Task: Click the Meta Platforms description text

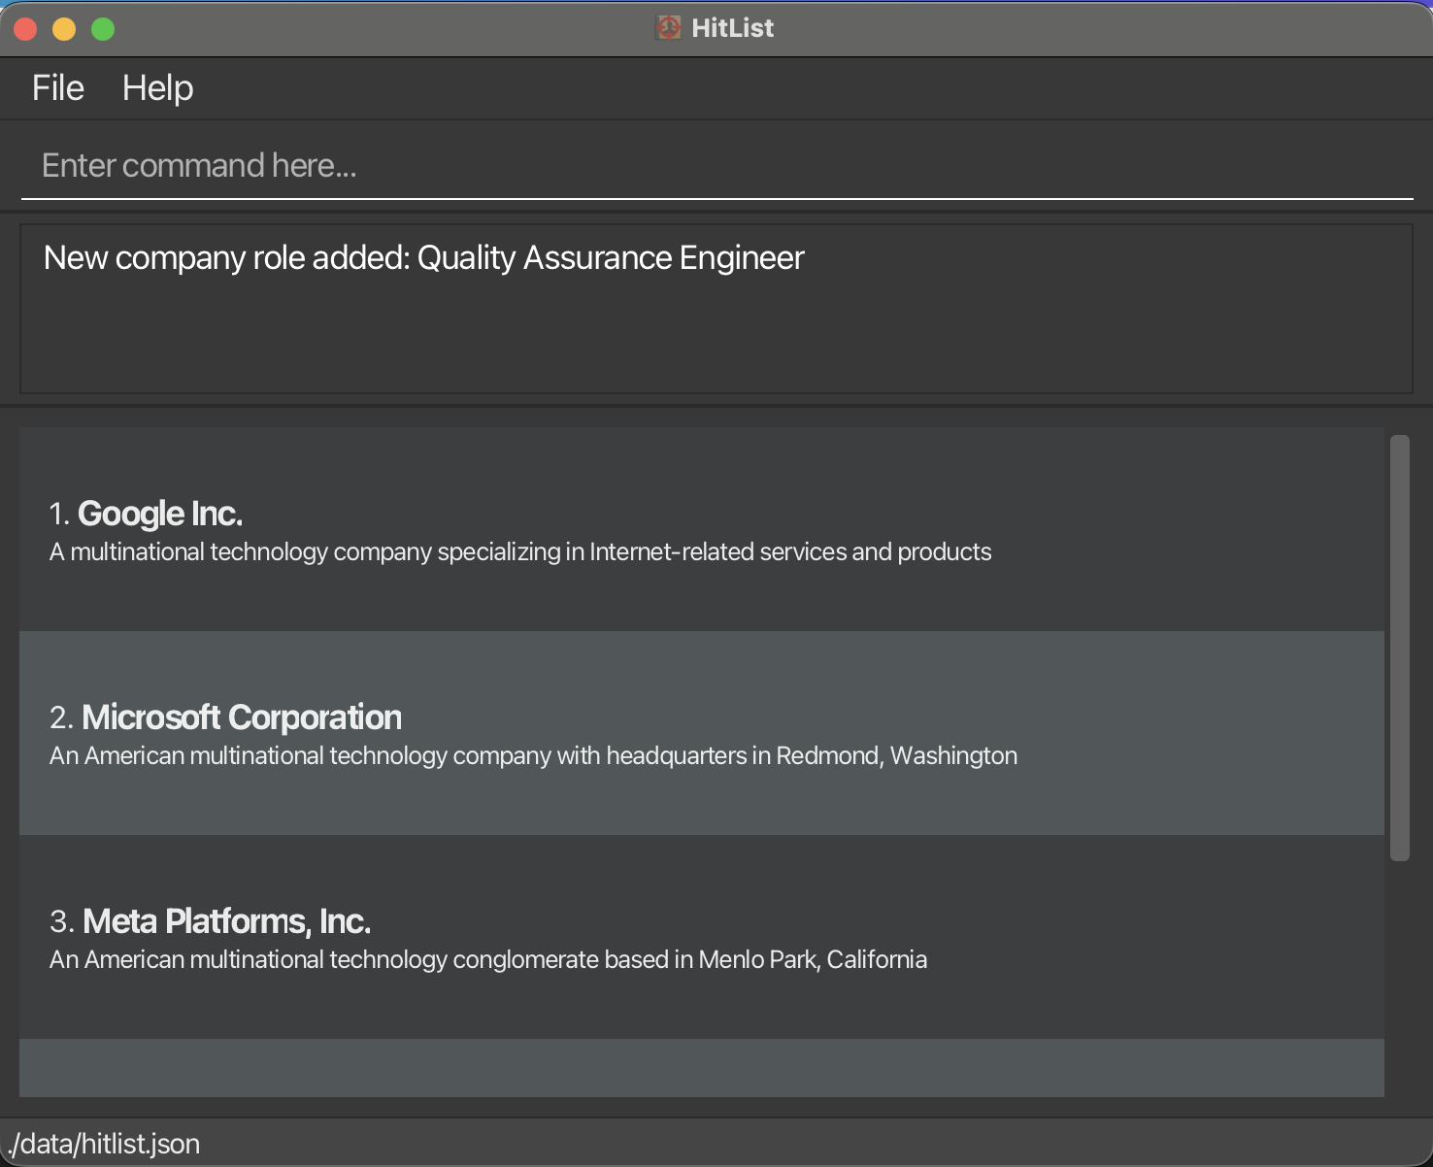Action: [x=487, y=959]
